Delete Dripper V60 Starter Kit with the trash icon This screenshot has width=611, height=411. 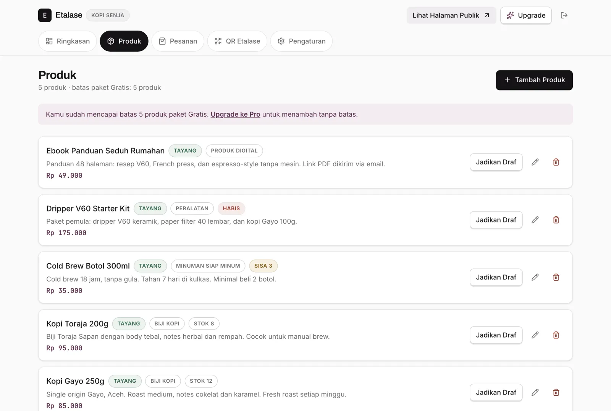pyautogui.click(x=556, y=220)
